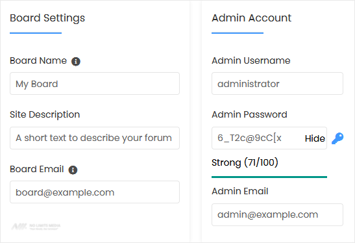Image resolution: width=355 pixels, height=243 pixels.
Task: Click the Admin Password label
Action: click(249, 114)
